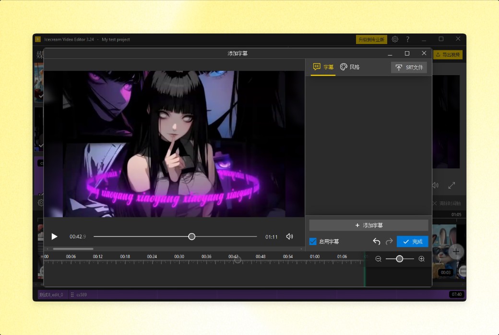Confirm subtitles with the 完成 button
Viewport: 499px width, 335px height.
coord(412,241)
